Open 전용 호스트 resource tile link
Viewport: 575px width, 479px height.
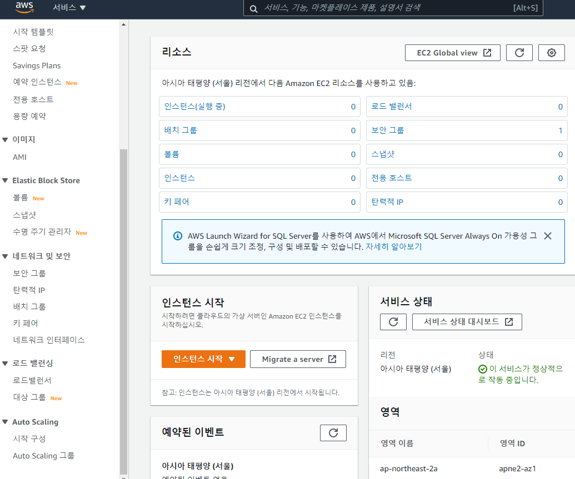pos(392,178)
